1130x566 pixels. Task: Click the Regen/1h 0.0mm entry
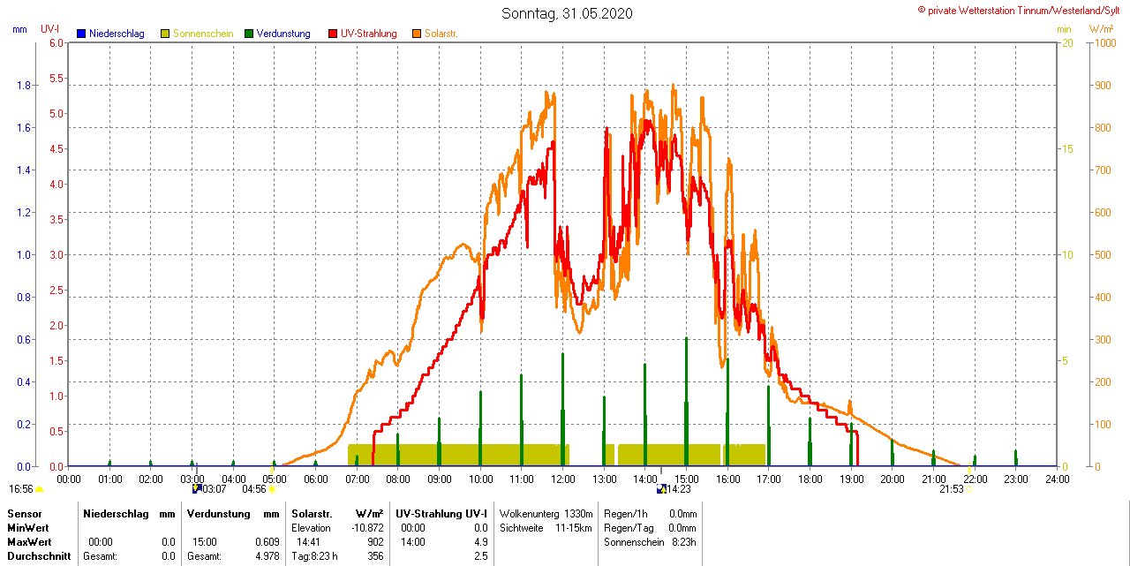tap(651, 513)
